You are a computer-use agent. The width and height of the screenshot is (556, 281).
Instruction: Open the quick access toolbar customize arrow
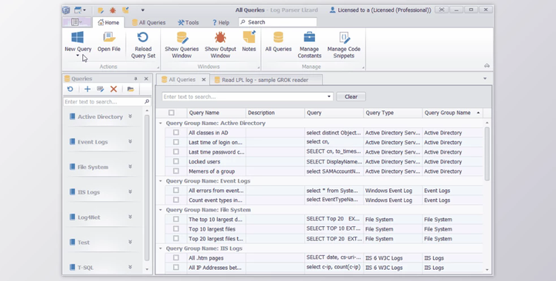142,10
